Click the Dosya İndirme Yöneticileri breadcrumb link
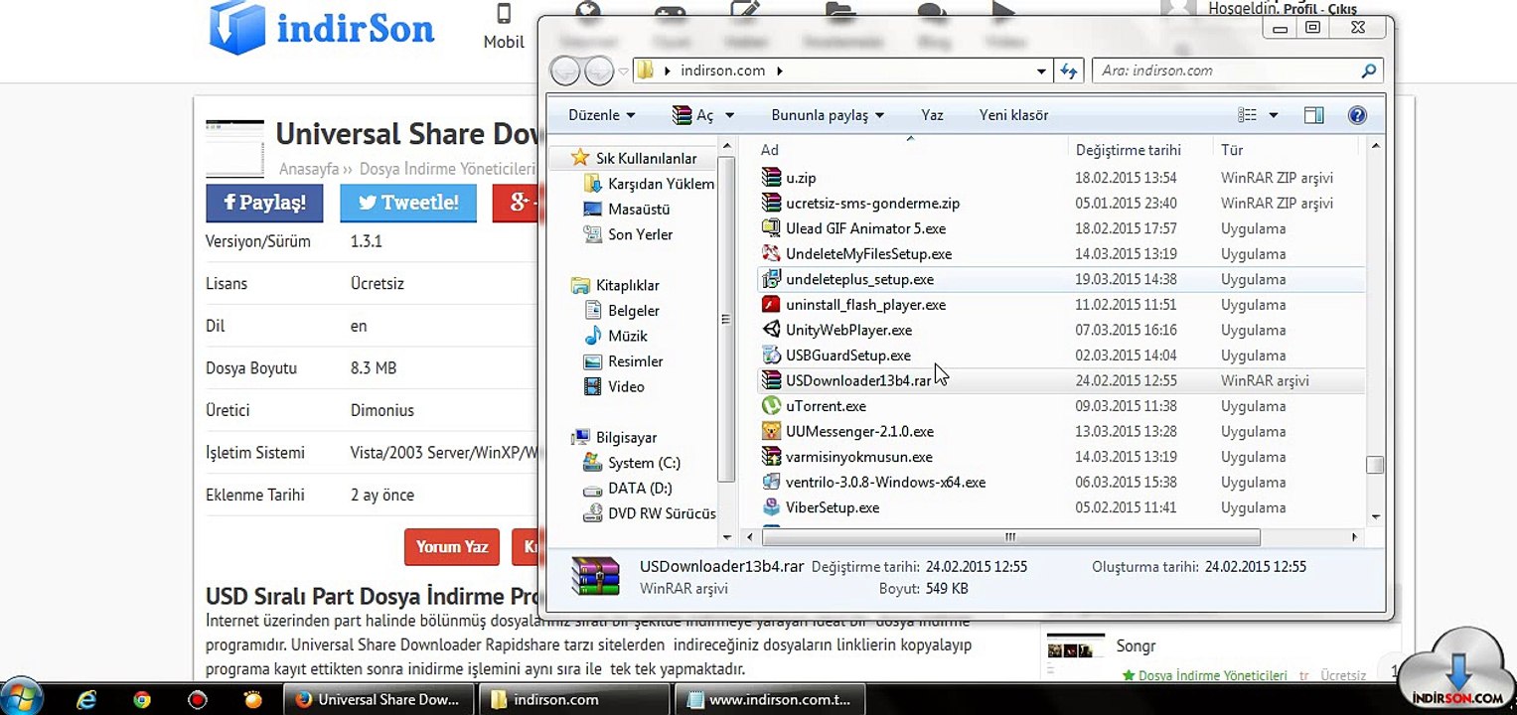Viewport: 1517px width, 715px height. tap(448, 169)
